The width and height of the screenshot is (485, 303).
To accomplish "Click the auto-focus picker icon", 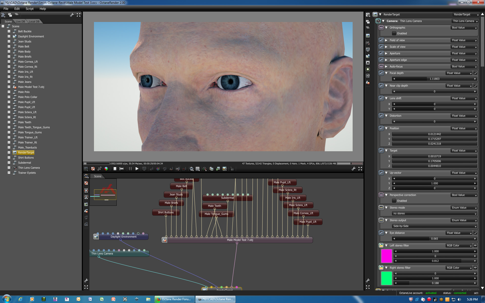I will (x=151, y=169).
